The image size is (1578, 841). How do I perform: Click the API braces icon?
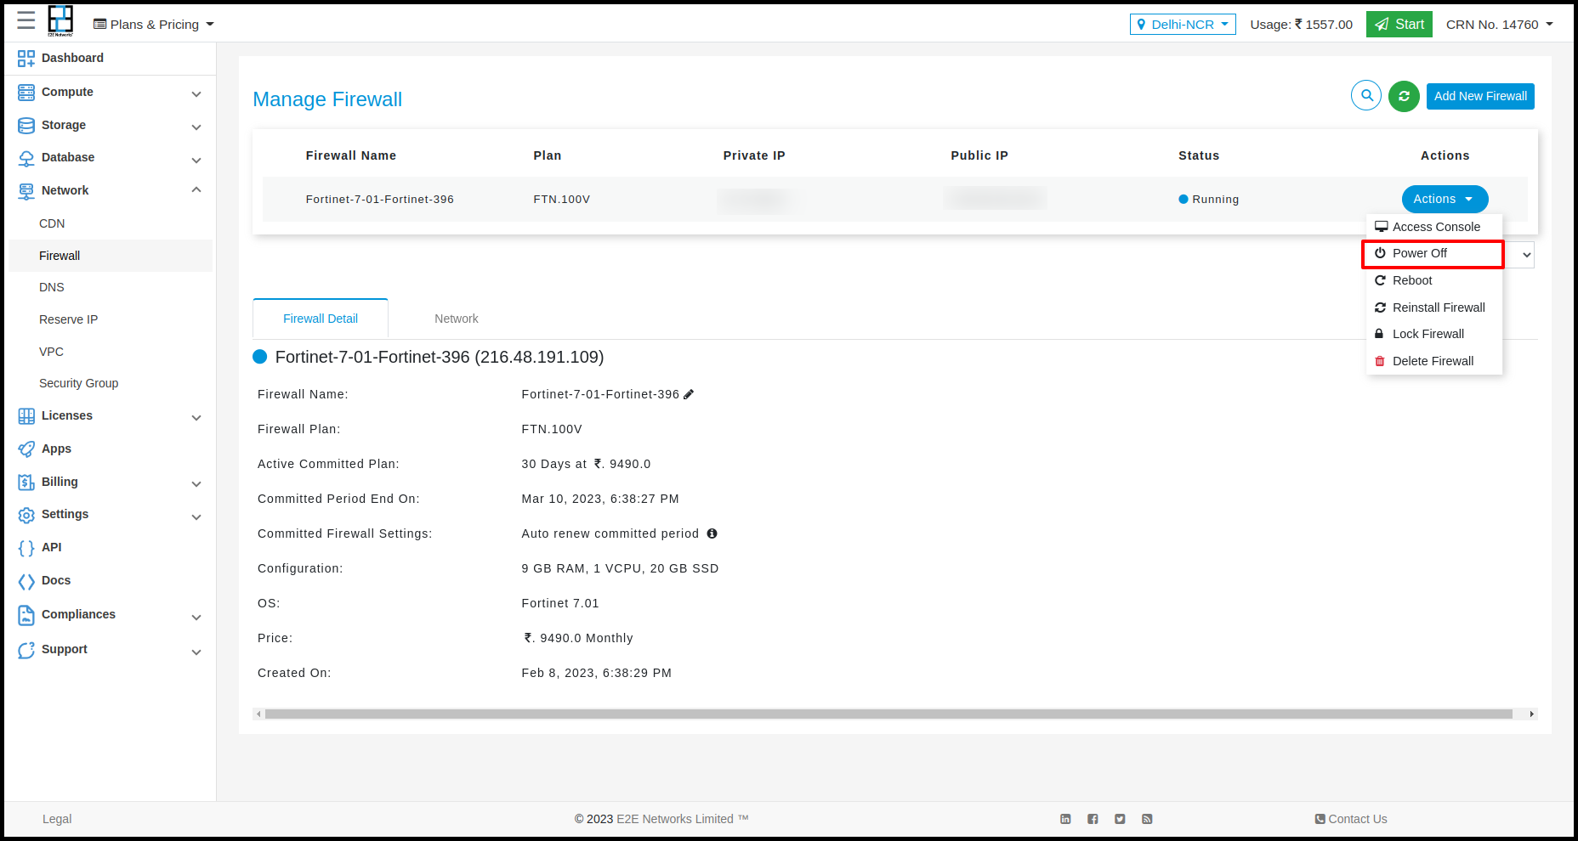click(26, 548)
